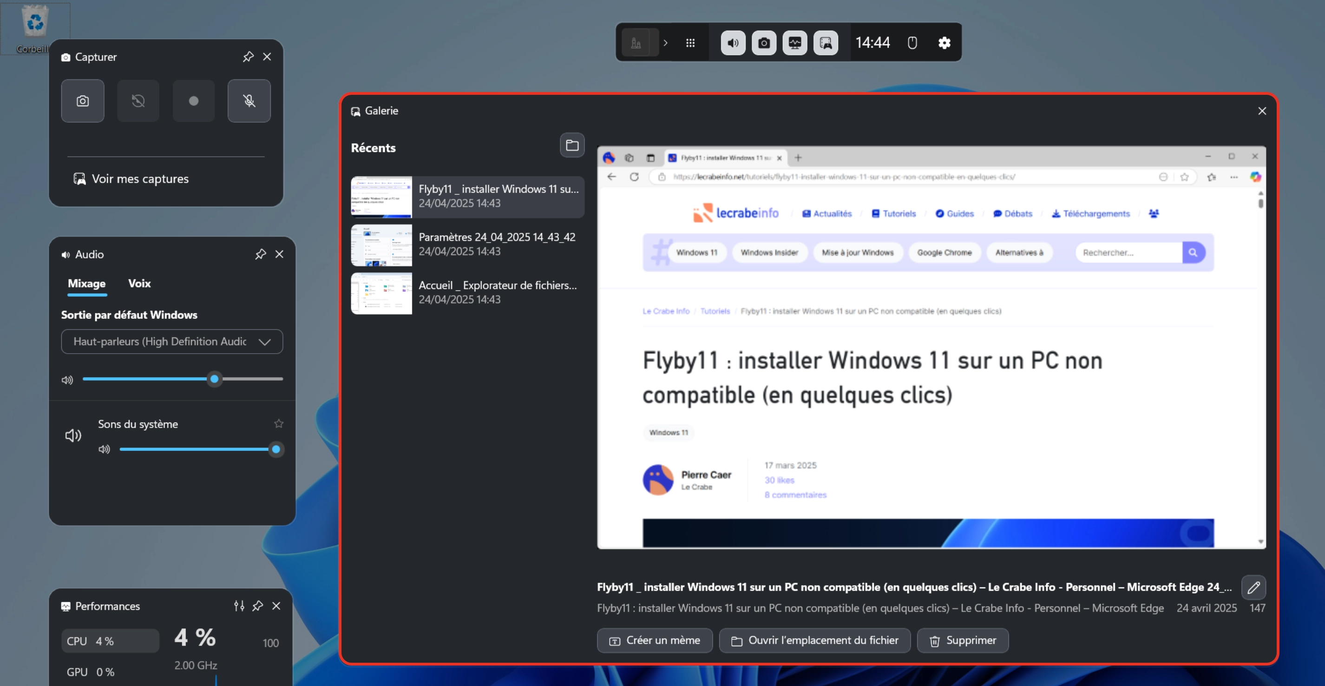Click the game icon in Game Bar
Viewport: 1325px width, 686px height.
[636, 43]
